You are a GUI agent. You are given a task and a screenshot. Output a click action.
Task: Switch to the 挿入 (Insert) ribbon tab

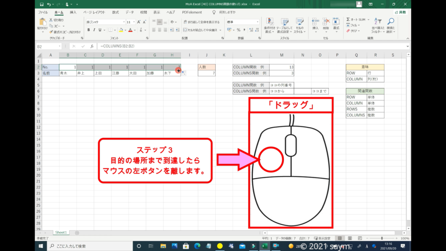73,13
